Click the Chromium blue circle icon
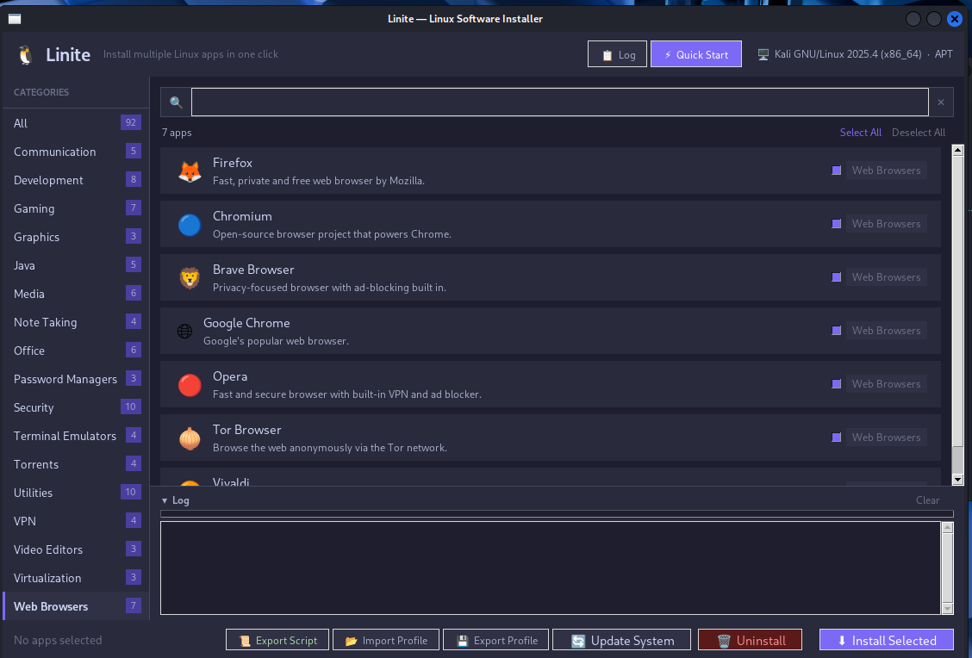This screenshot has width=972, height=658. tap(190, 225)
